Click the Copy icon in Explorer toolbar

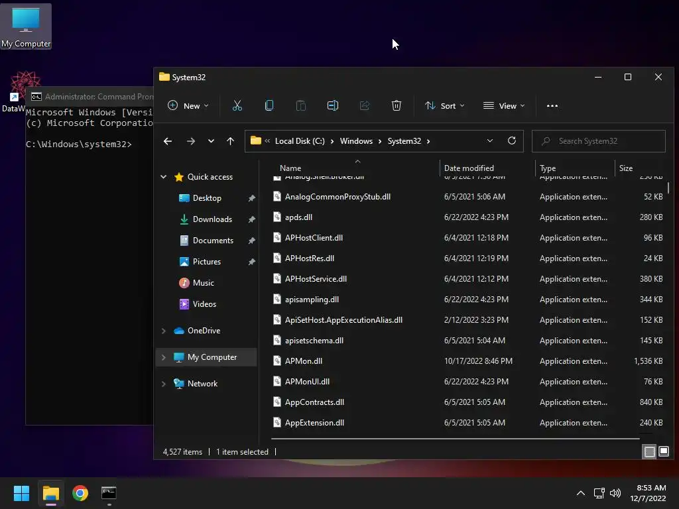[x=269, y=105]
